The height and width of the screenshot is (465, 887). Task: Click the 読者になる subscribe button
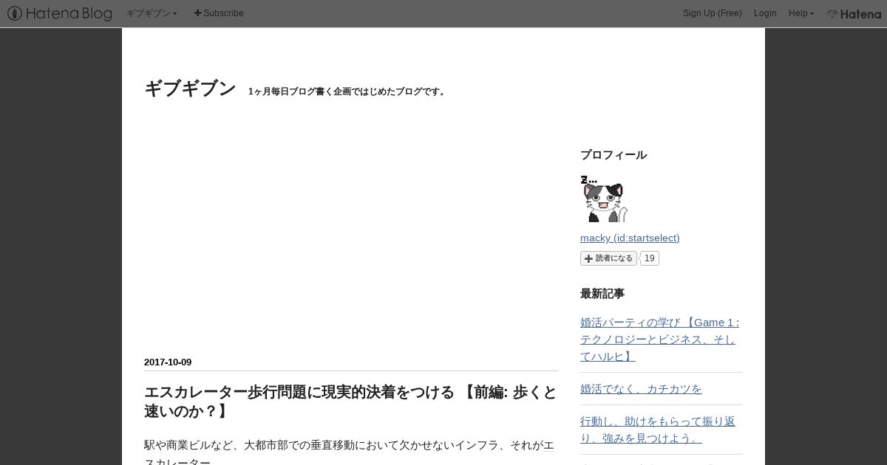click(608, 258)
